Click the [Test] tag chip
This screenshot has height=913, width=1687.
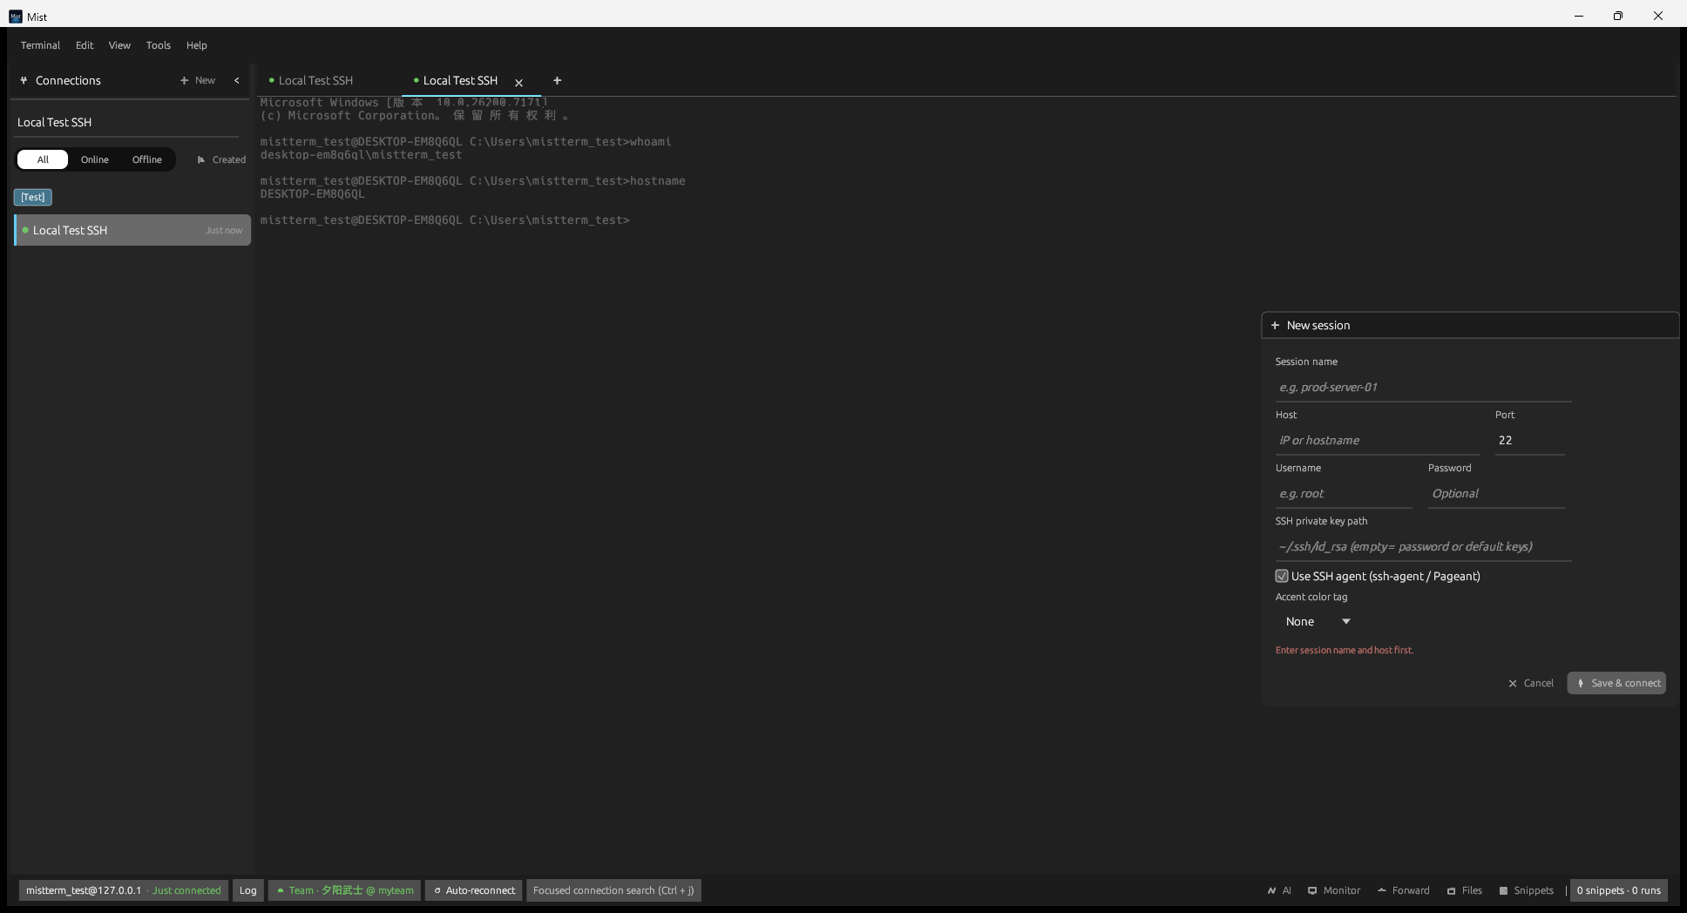33,197
